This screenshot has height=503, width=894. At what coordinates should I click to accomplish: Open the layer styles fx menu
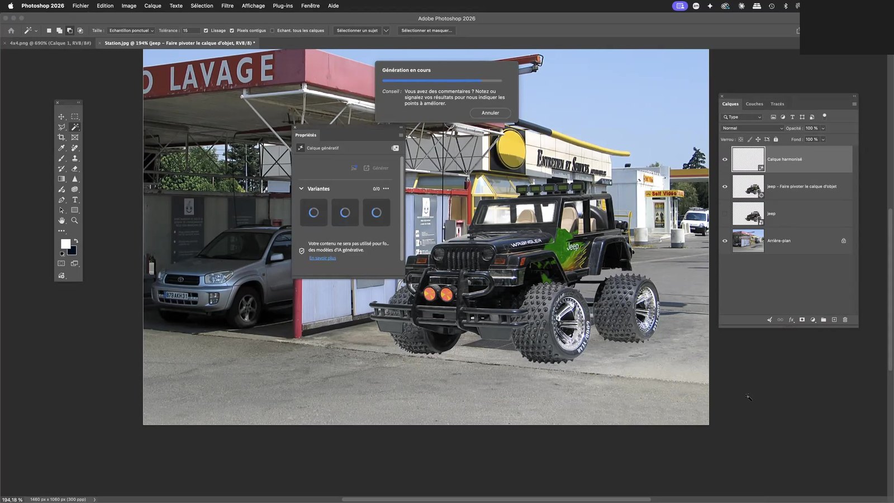point(791,320)
